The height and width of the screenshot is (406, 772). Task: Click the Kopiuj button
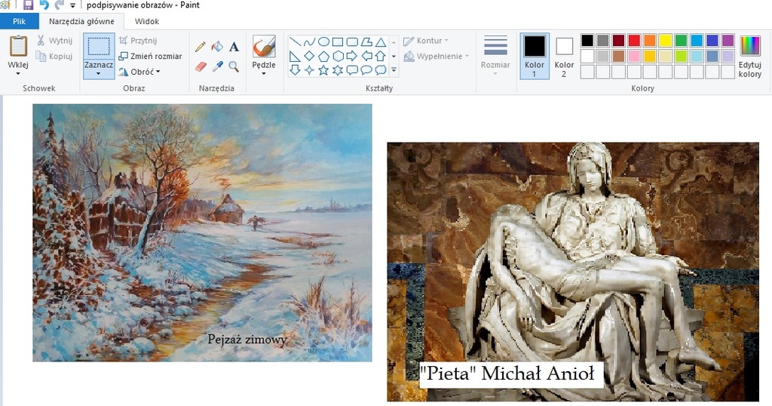pos(54,56)
